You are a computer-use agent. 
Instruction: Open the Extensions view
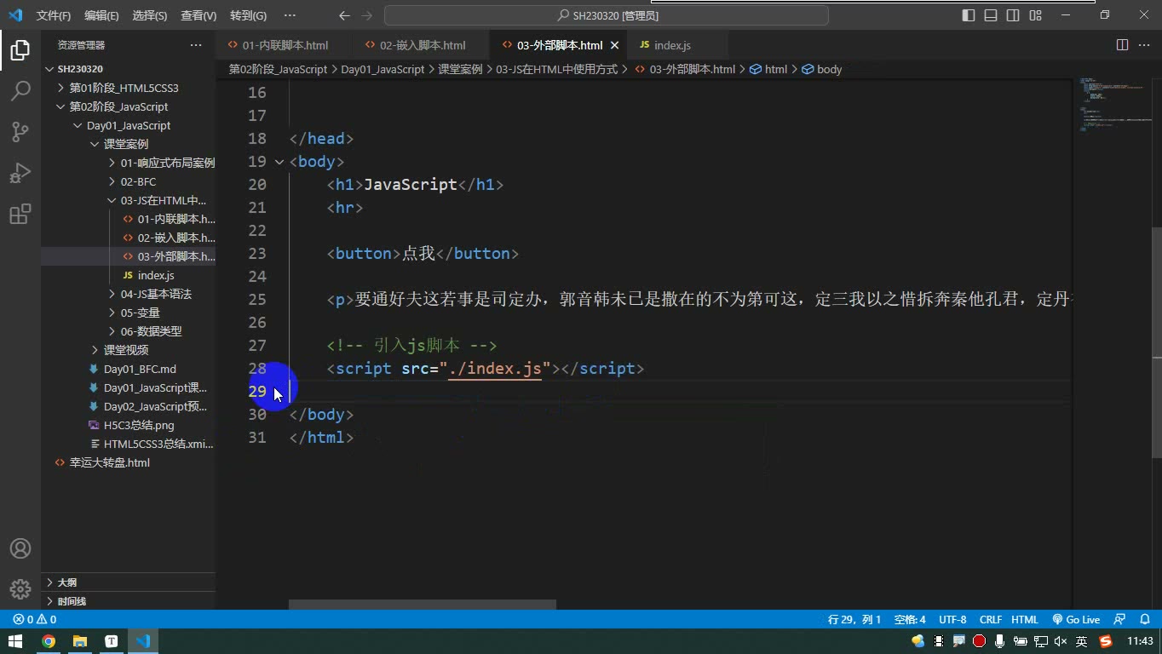point(20,214)
